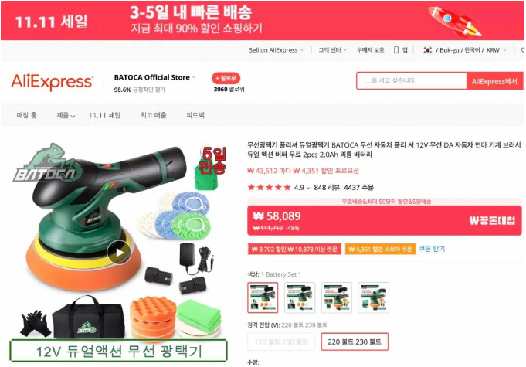Select the 220 볼트 230 볼트 voltage option
This screenshot has height=367, width=526.
pyautogui.click(x=355, y=342)
